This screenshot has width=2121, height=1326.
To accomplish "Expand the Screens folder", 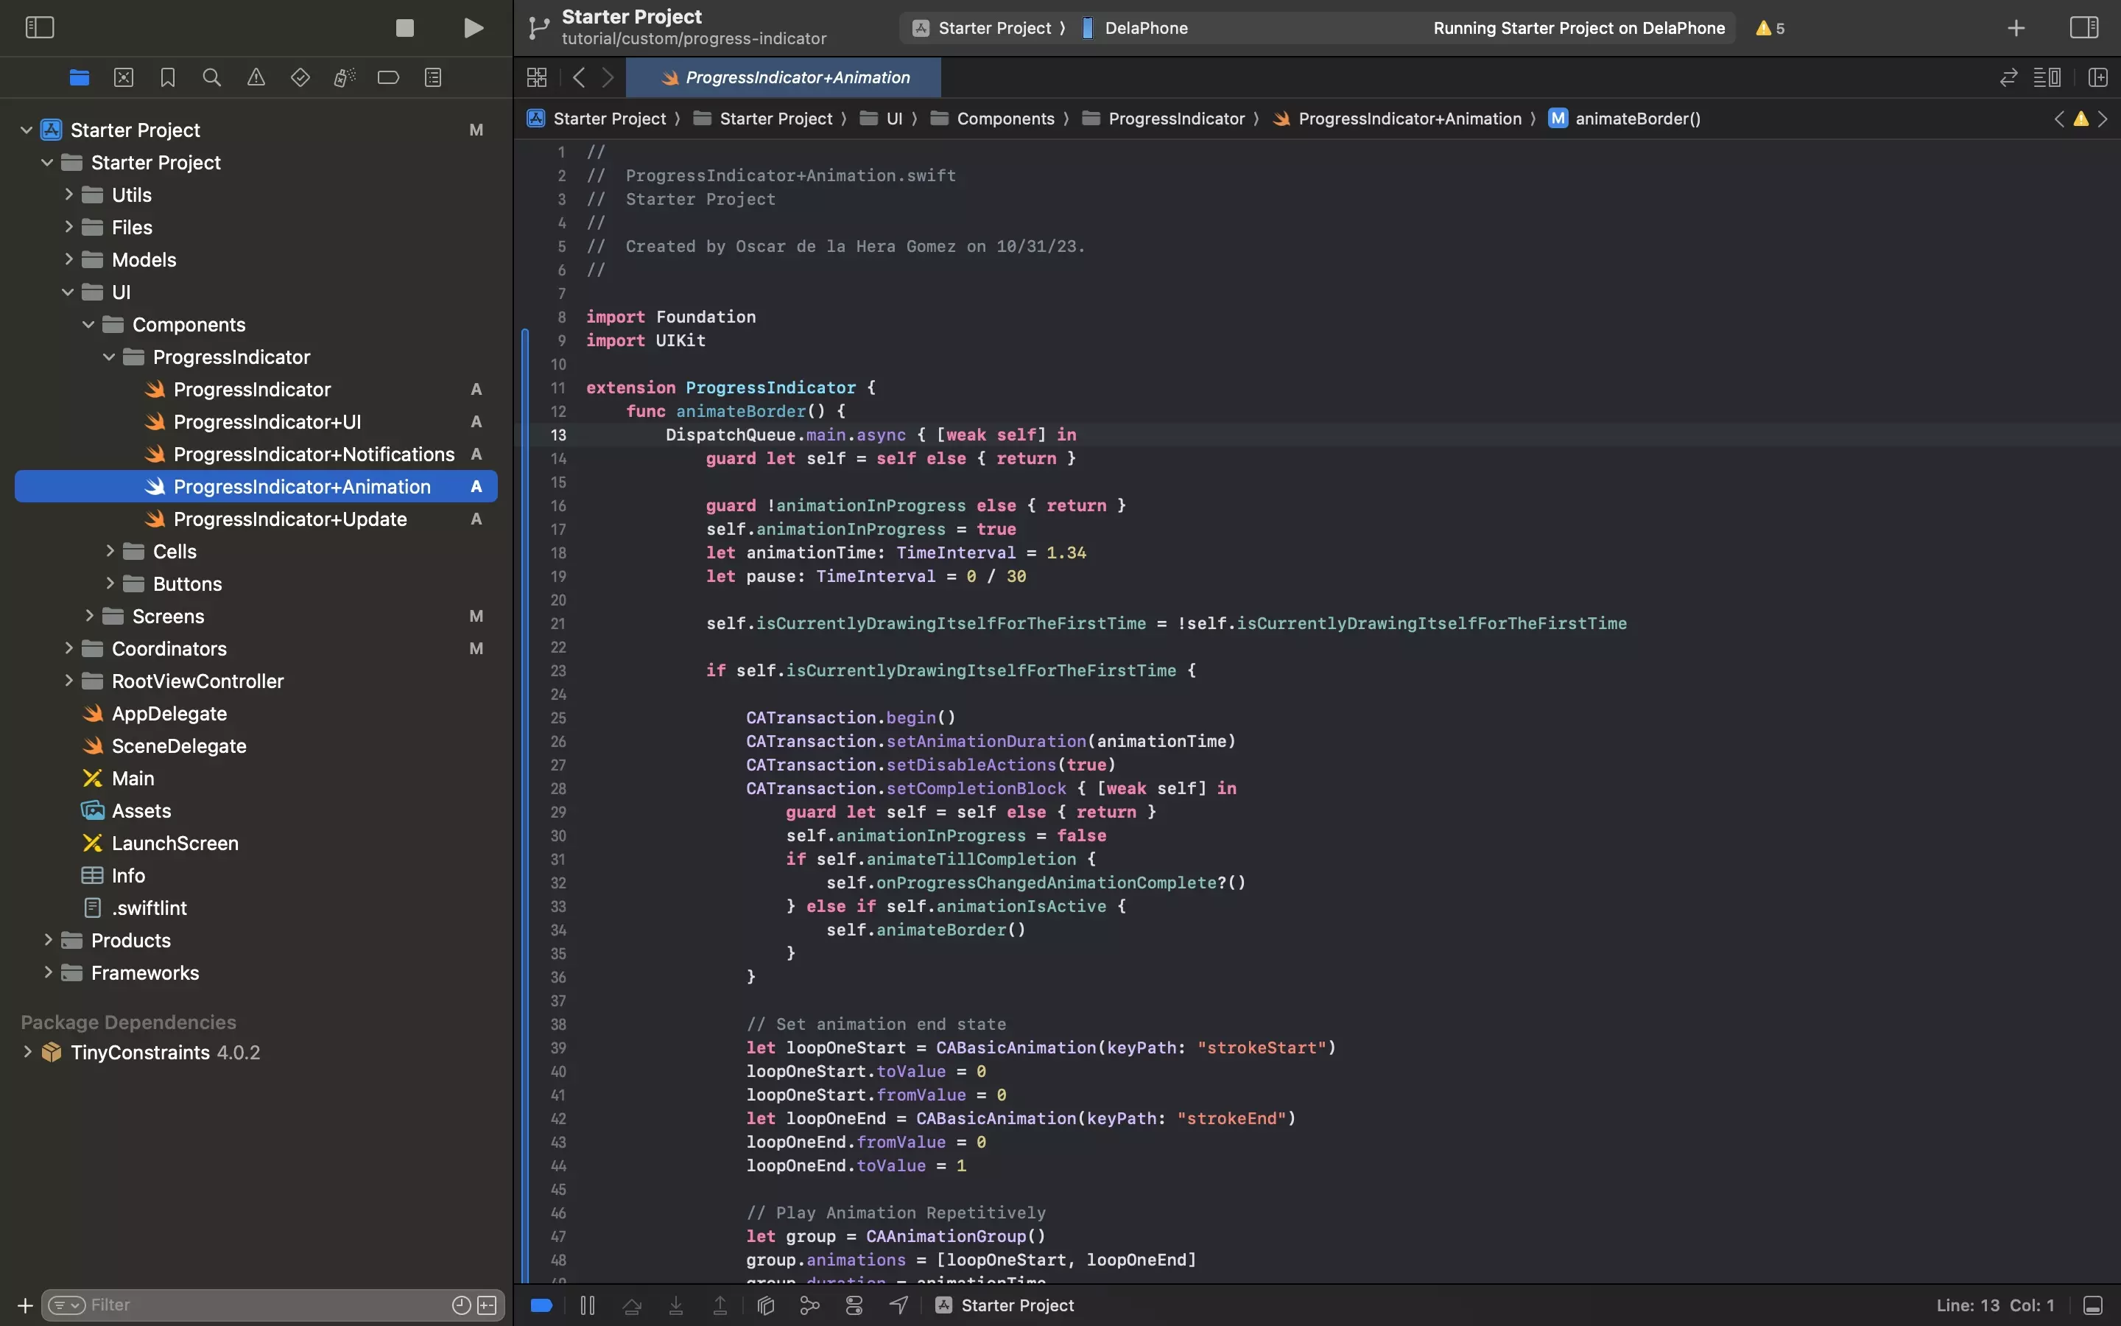I will click(88, 616).
